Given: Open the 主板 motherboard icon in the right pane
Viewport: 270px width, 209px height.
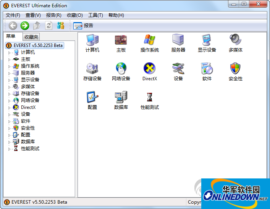Looking at the screenshot, I should point(121,40).
